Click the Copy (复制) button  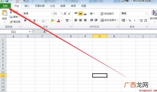14,17
